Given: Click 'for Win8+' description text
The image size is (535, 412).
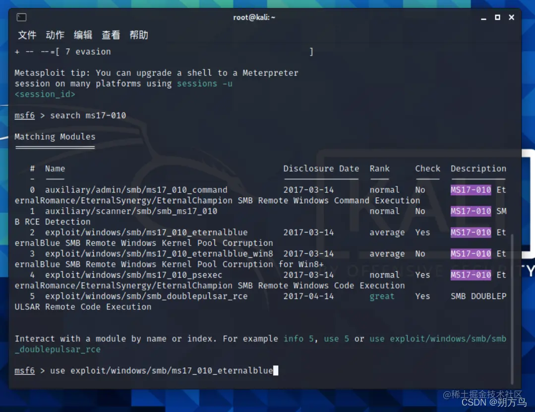Looking at the screenshot, I should click(x=301, y=264).
